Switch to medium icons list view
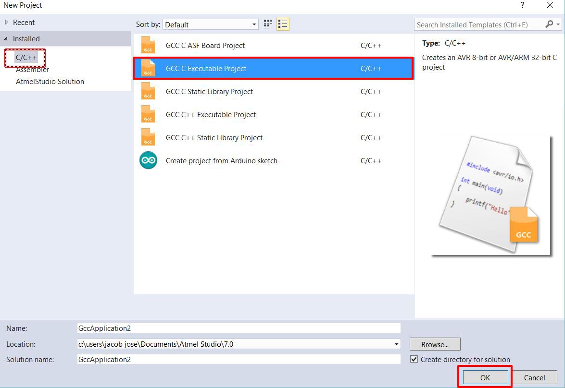The width and height of the screenshot is (565, 388). coord(283,24)
